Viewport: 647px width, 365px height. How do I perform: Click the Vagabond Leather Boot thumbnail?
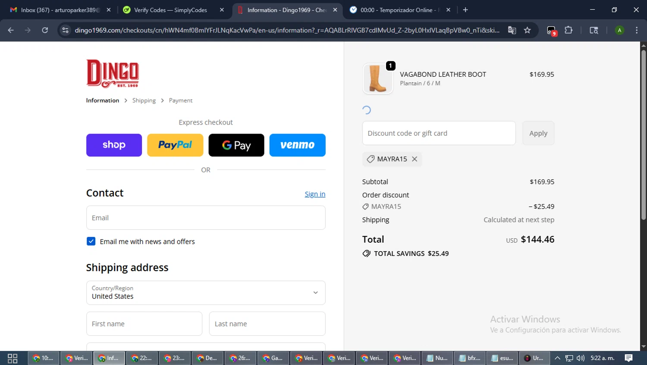pyautogui.click(x=378, y=78)
